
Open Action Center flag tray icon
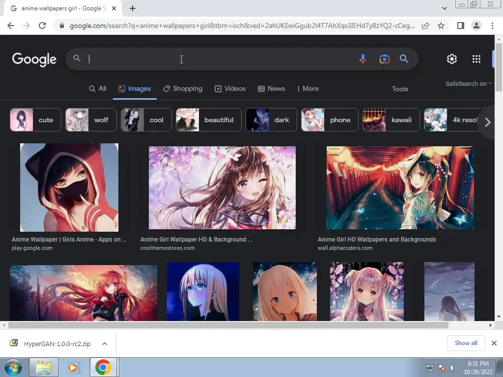442,368
